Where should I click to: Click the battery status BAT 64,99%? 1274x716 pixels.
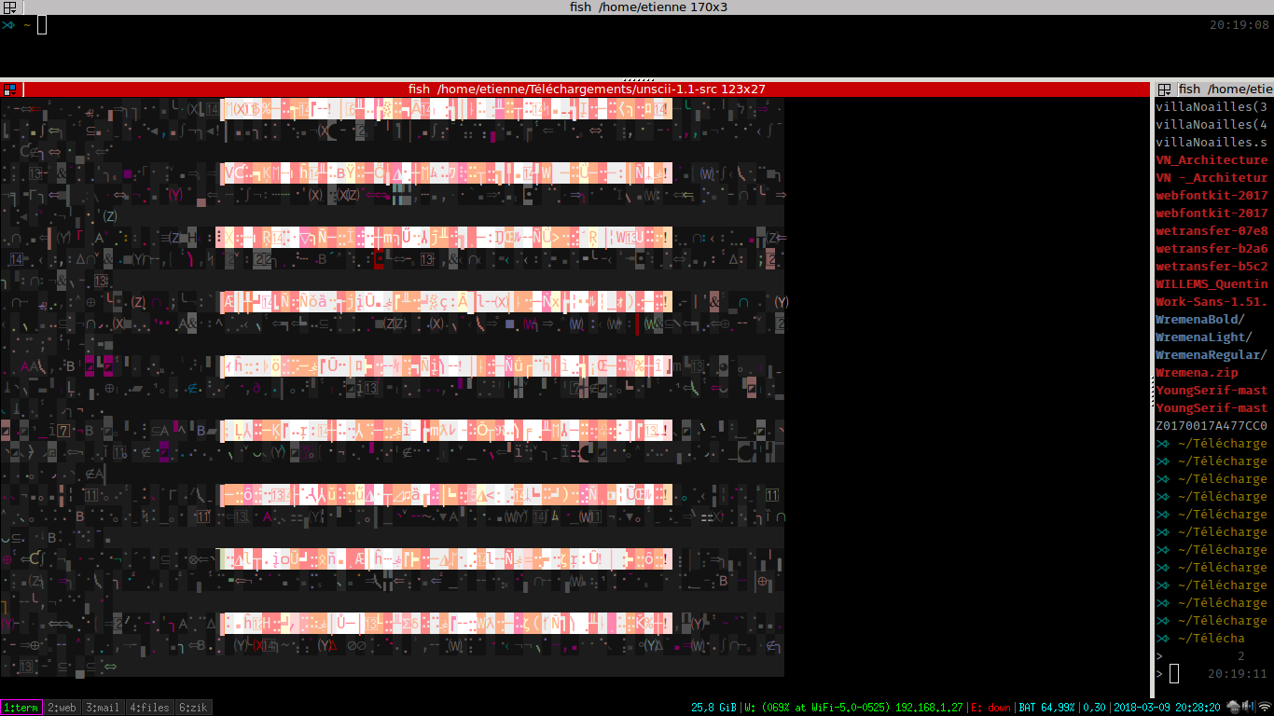[x=1046, y=708]
